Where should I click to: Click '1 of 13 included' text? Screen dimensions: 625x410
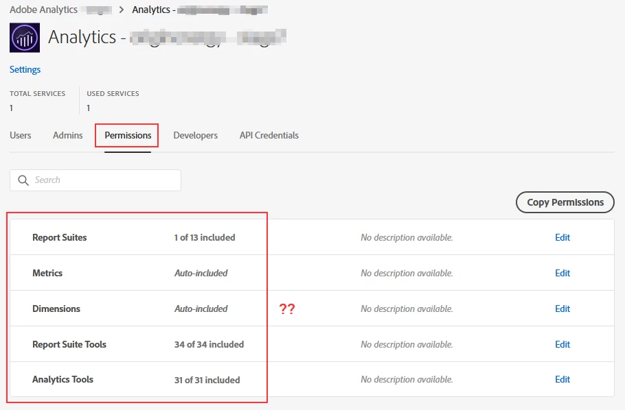tap(205, 237)
